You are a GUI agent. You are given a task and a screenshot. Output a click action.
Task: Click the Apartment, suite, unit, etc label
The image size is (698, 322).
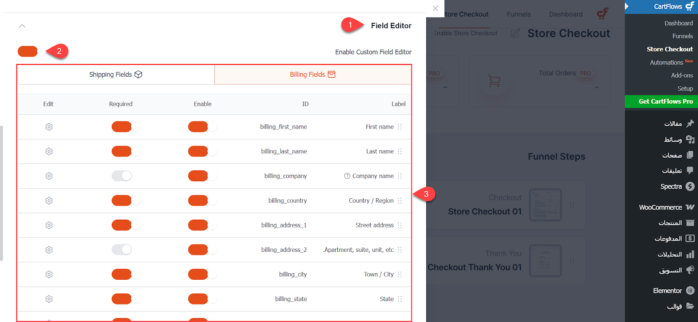(x=358, y=250)
